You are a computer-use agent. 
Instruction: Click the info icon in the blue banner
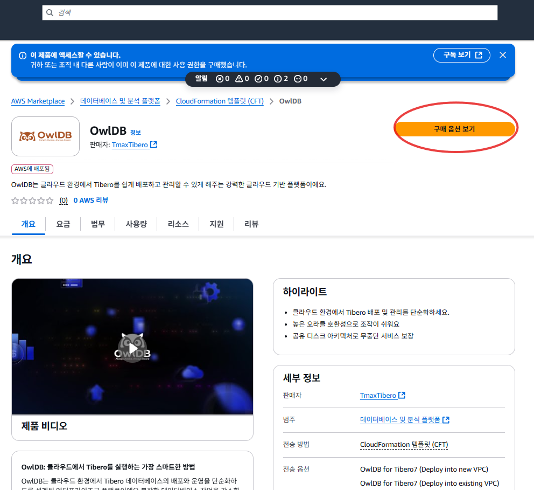23,55
